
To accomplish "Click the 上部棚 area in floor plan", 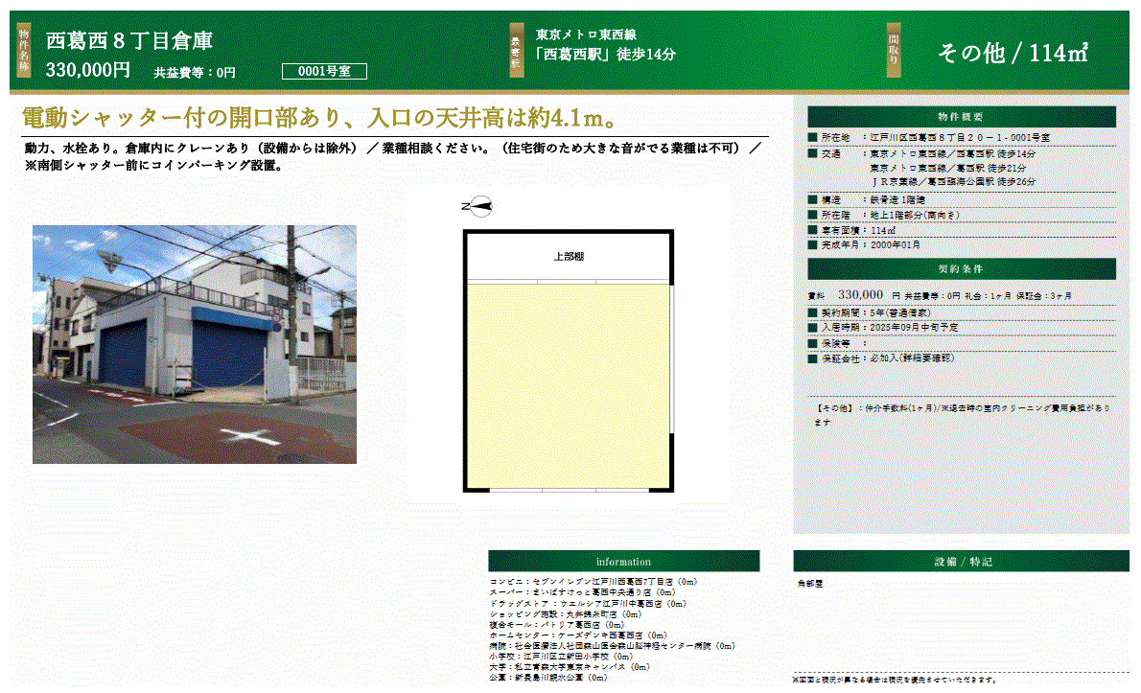I will click(x=569, y=257).
